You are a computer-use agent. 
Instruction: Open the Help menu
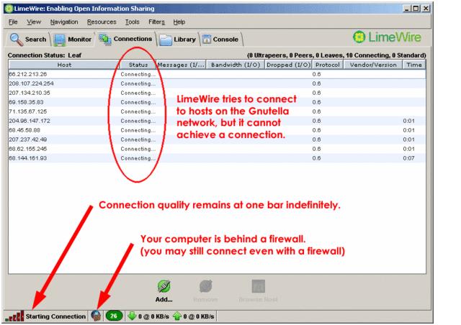179,22
